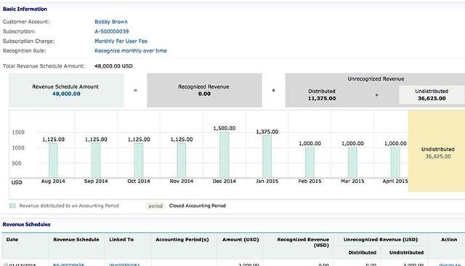Click the Aug 2014 revenue bar
This screenshot has width=465, height=266.
coord(53,161)
